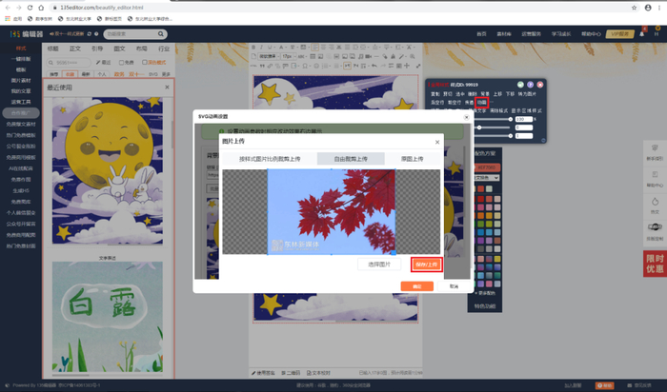Click 帮助中心 in top navigation

point(591,34)
